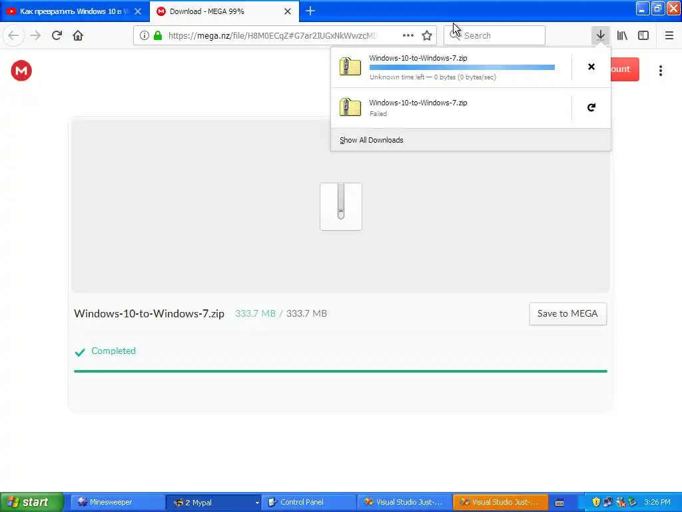Open page actions three-dot menu in address bar

pyautogui.click(x=408, y=35)
